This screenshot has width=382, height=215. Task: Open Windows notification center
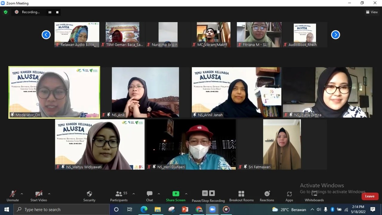pyautogui.click(x=373, y=210)
